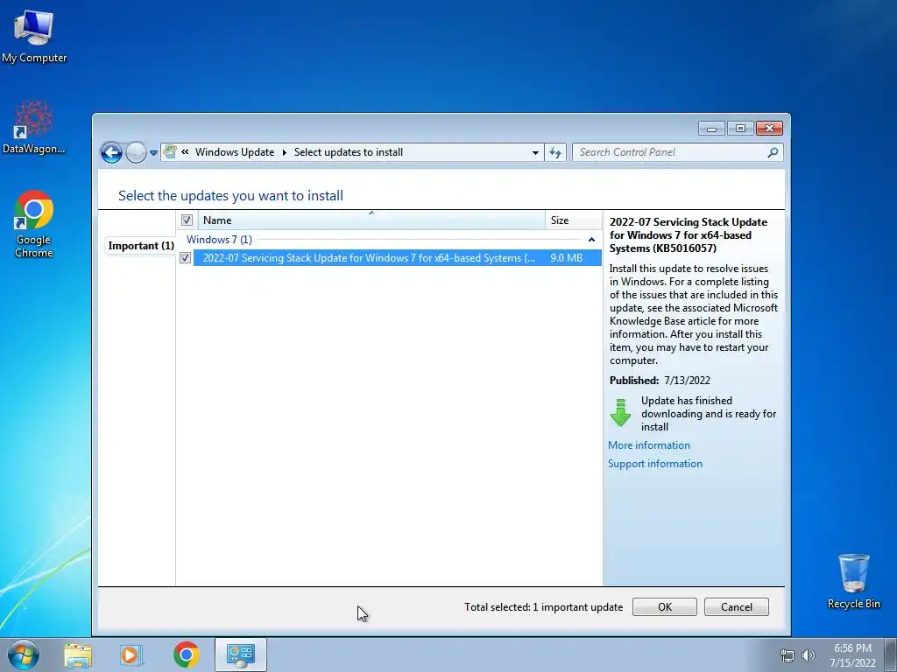Screen dimensions: 897x672
Task: Uncheck the 2022-07 Servicing Stack Update checkbox
Action: (186, 258)
